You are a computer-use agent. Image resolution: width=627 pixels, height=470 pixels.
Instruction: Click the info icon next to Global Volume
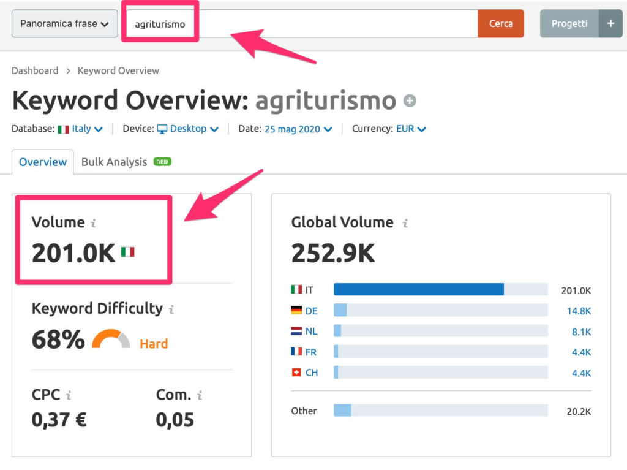click(x=405, y=223)
